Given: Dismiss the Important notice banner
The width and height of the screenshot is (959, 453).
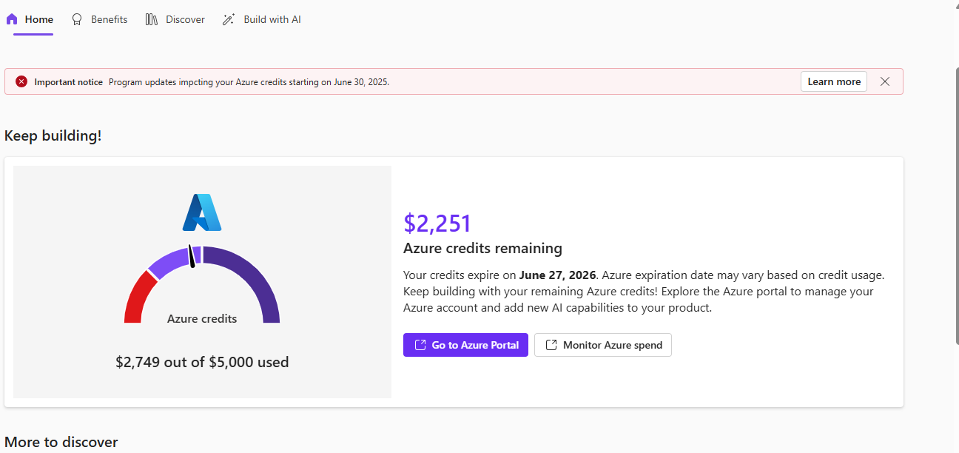Looking at the screenshot, I should pyautogui.click(x=885, y=81).
